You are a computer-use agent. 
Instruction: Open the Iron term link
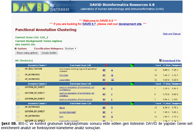click(61, 117)
